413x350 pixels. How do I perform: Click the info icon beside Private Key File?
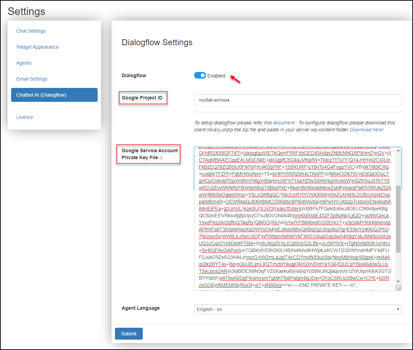click(161, 157)
